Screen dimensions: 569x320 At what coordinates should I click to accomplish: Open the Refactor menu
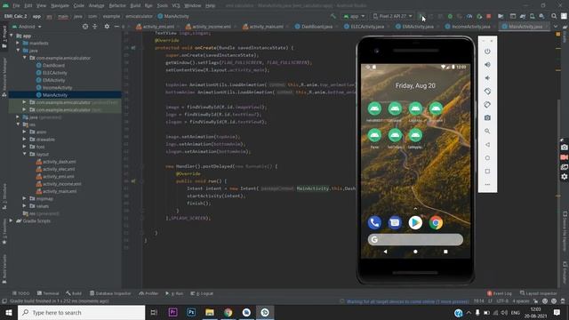[117, 5]
